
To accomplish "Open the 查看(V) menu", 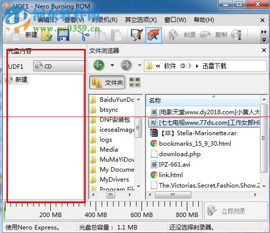I will click(74, 20).
